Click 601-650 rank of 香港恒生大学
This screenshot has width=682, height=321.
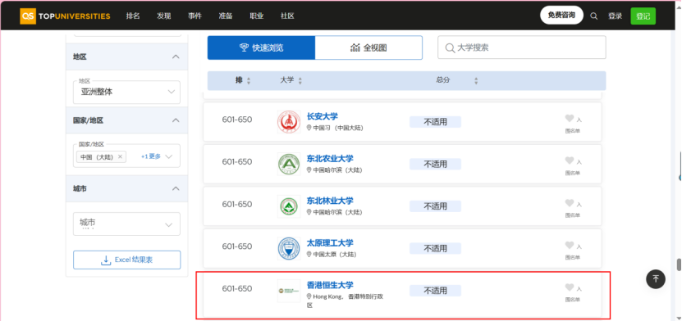tap(237, 288)
